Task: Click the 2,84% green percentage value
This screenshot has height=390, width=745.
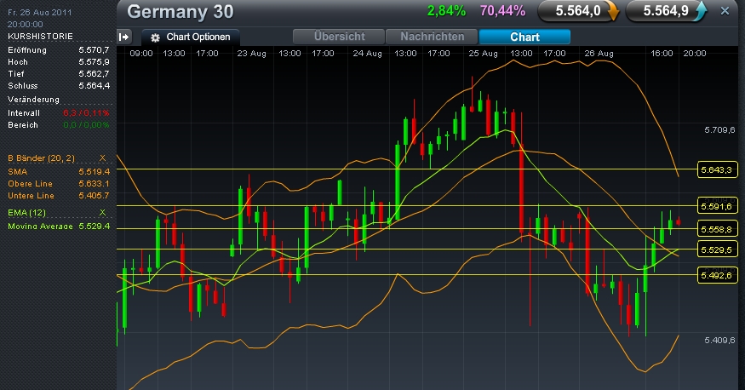Action: coord(446,11)
